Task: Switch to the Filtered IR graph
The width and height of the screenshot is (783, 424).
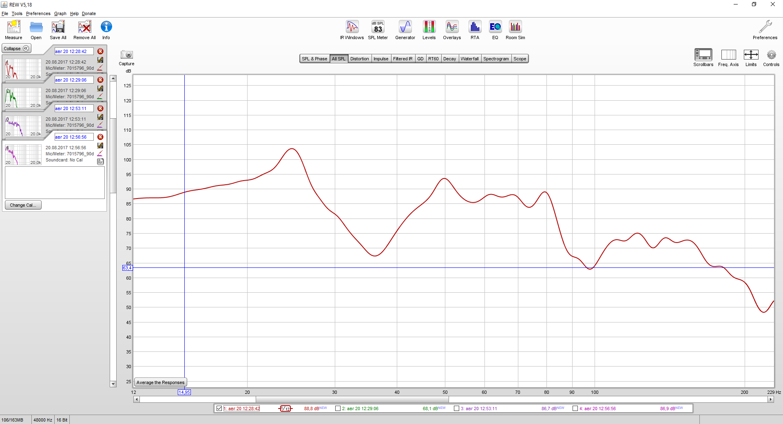Action: pyautogui.click(x=403, y=59)
